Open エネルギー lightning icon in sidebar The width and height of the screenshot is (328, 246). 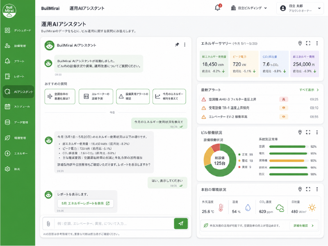(7, 153)
